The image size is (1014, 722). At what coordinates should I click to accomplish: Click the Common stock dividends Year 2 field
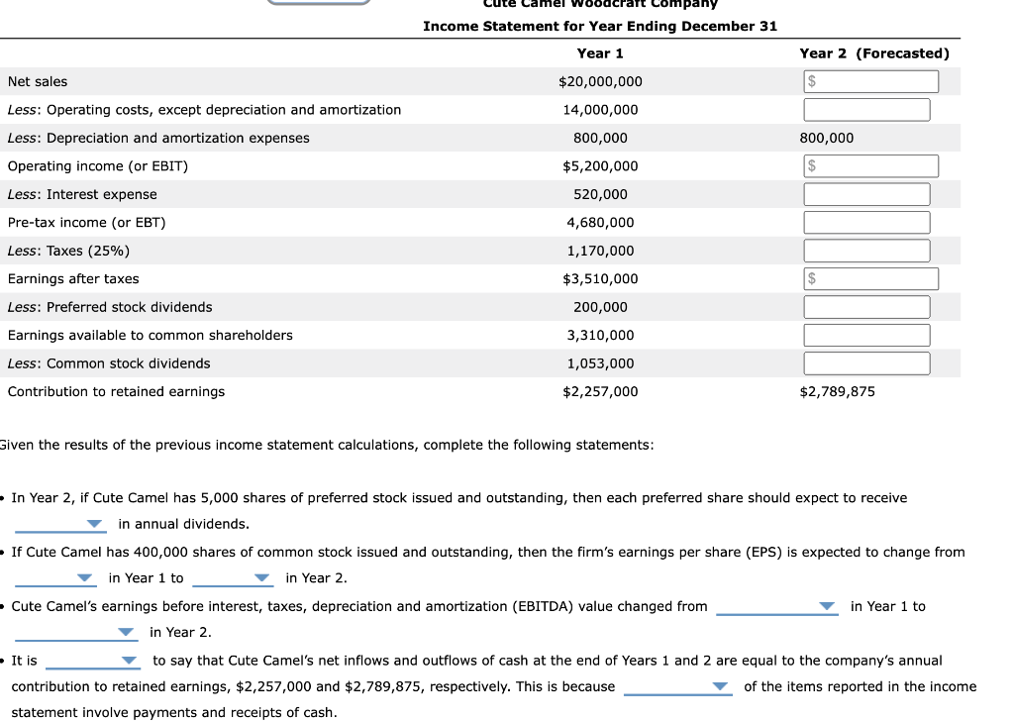coord(865,362)
